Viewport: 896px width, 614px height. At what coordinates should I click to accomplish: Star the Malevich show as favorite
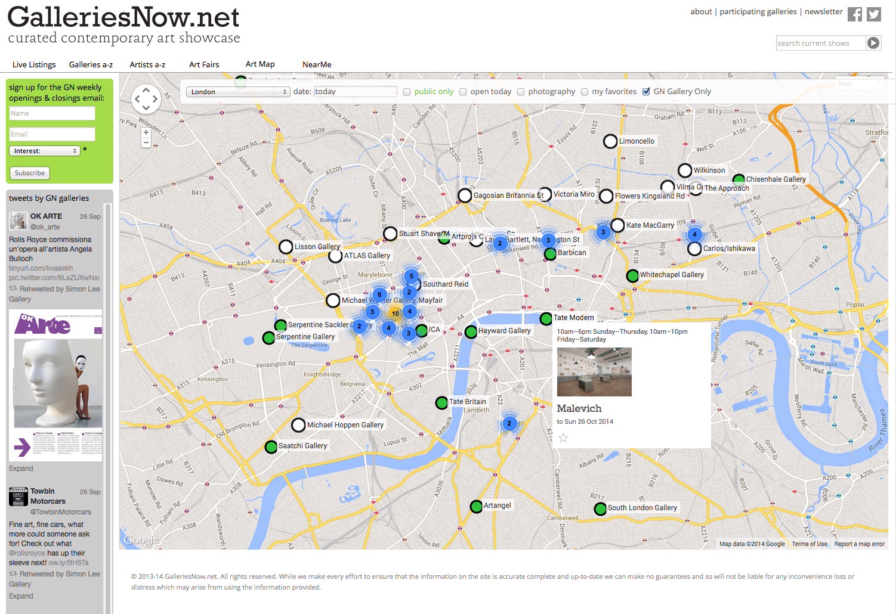tap(563, 438)
